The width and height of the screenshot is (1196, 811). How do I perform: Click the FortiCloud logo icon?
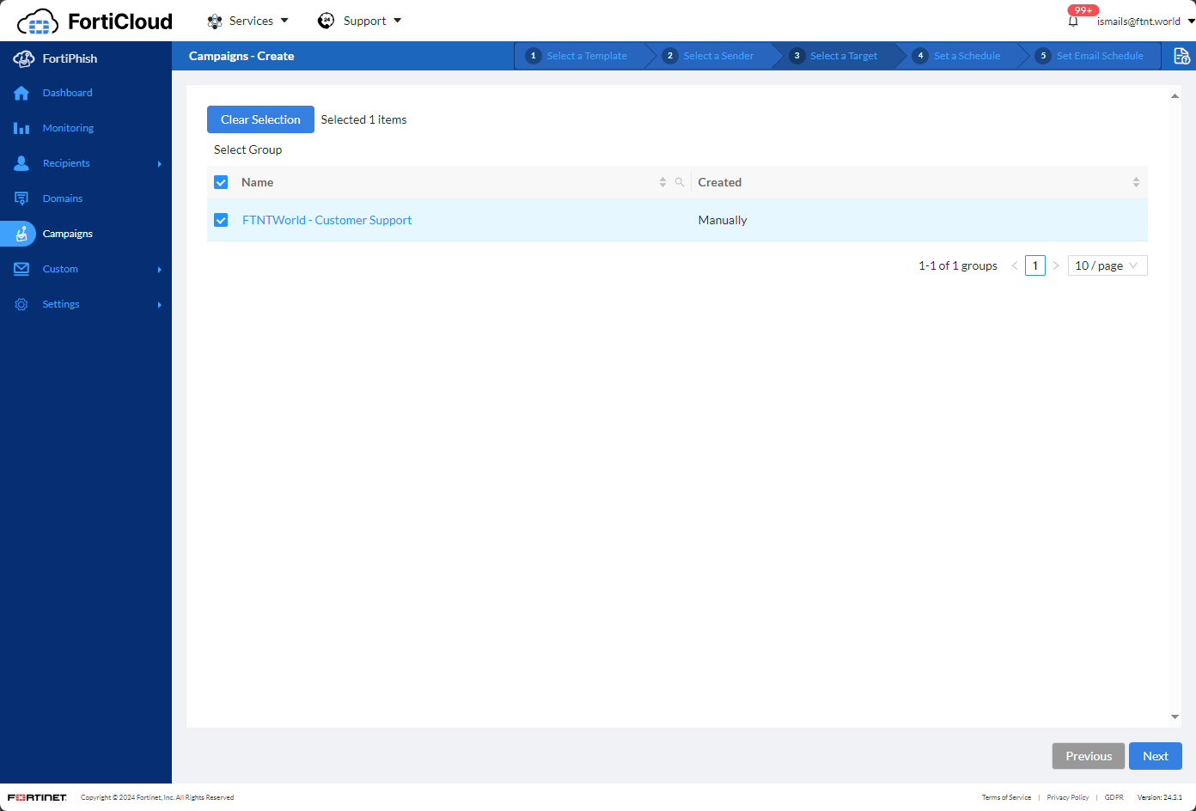pos(38,21)
